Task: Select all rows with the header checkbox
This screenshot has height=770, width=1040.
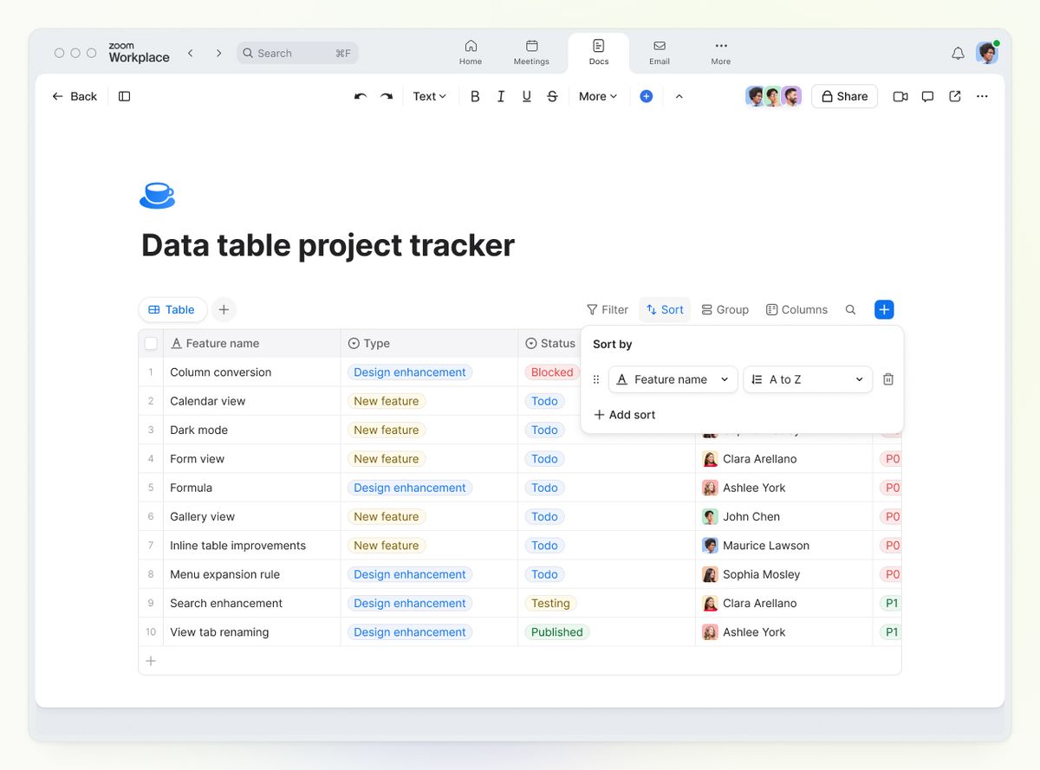Action: [x=150, y=343]
